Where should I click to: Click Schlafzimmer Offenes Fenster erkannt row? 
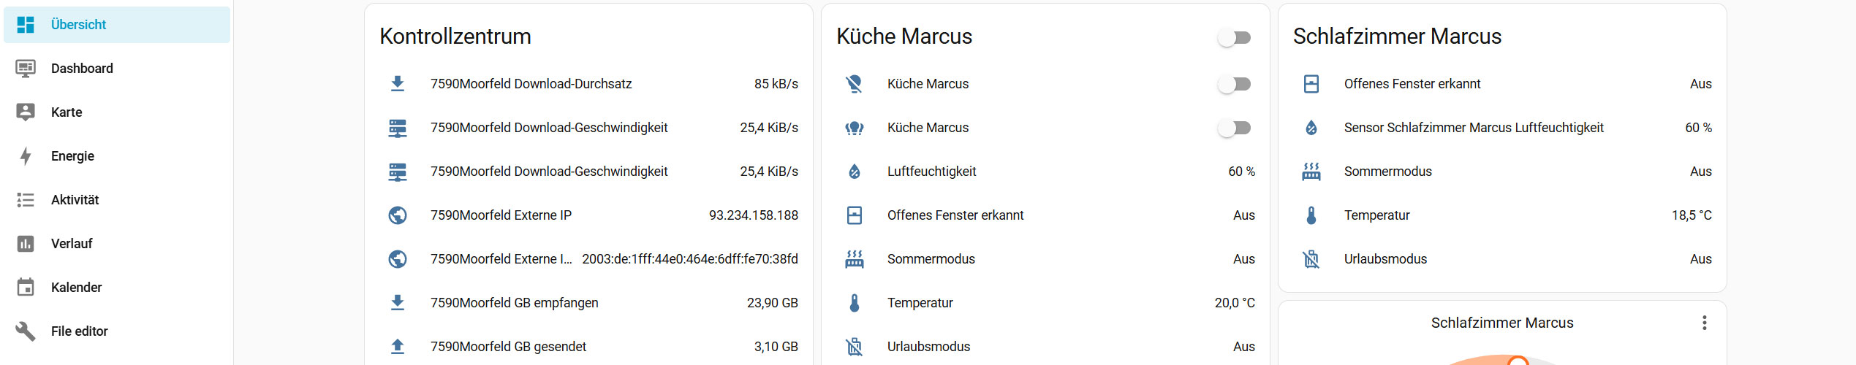(x=1412, y=84)
